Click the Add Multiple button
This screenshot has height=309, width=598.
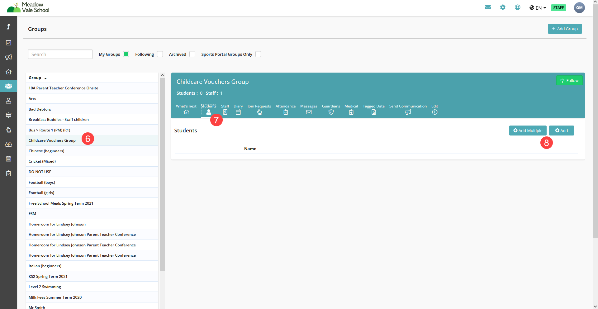[x=528, y=131]
